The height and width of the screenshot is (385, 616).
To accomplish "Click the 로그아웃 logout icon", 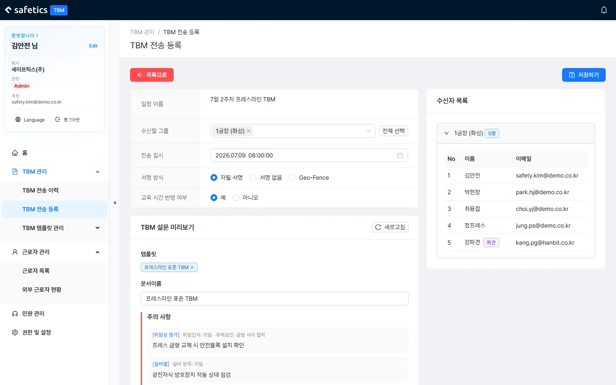I will (x=58, y=119).
